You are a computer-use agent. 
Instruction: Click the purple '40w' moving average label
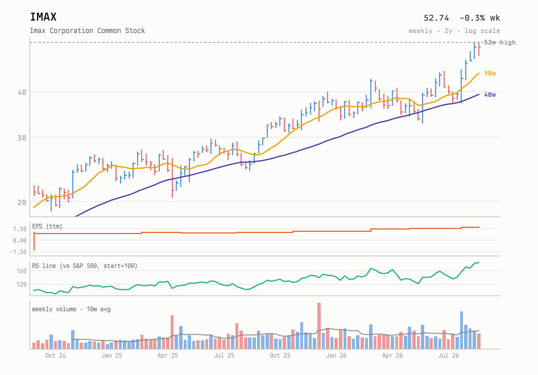pyautogui.click(x=490, y=95)
